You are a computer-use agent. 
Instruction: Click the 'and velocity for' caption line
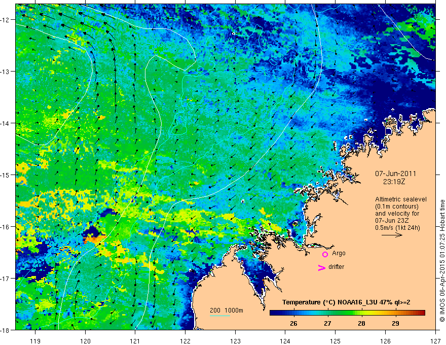pyautogui.click(x=397, y=214)
